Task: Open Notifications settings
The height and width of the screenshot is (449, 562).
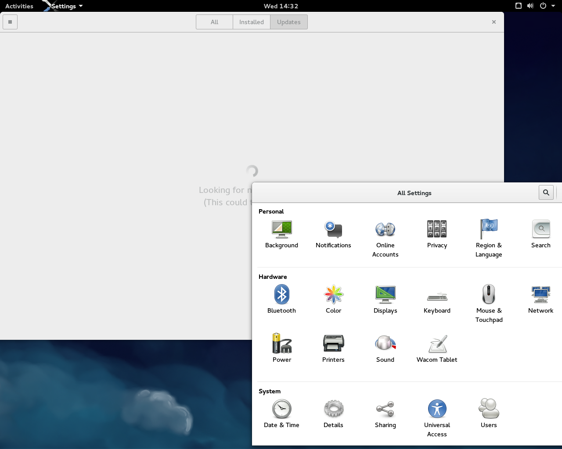Action: [x=333, y=235]
